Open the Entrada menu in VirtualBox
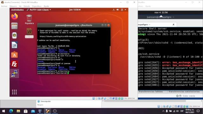203x114 pixels. 27,6
